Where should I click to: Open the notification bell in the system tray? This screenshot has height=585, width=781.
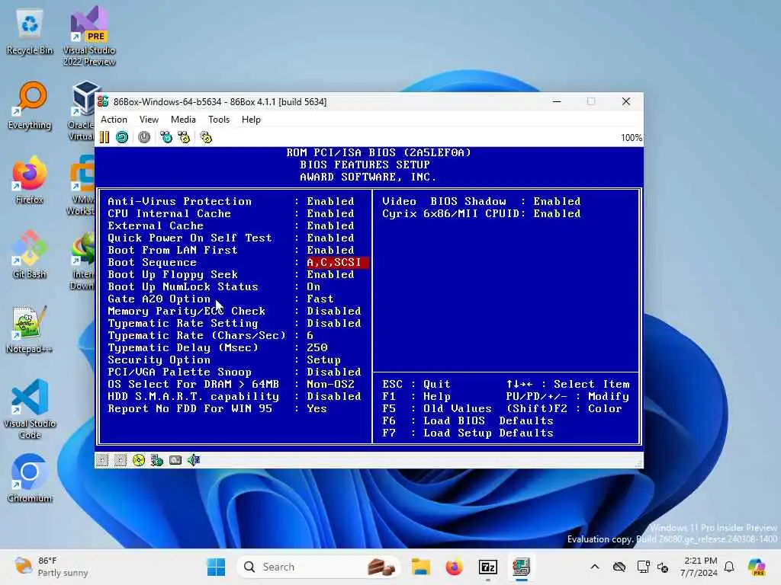click(x=729, y=567)
